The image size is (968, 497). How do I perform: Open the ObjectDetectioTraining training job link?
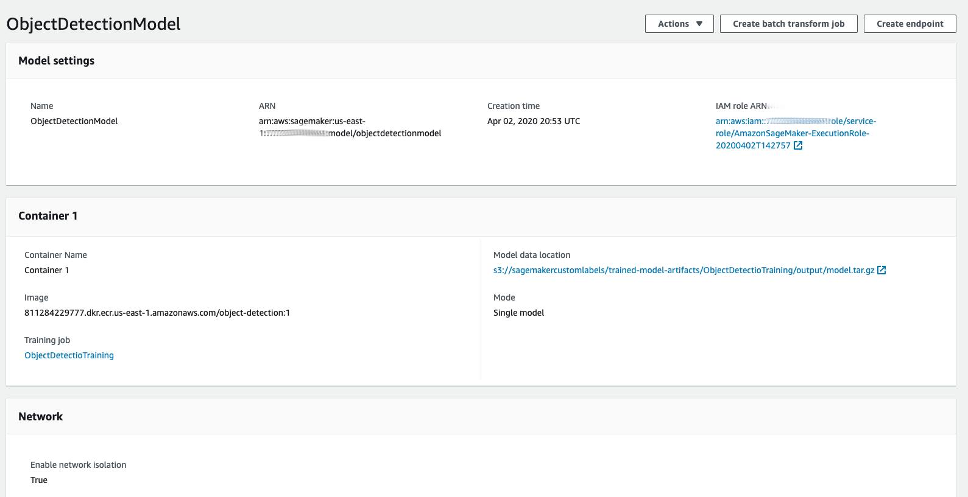69,355
